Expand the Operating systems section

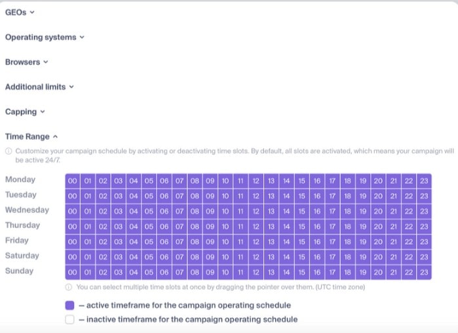pyautogui.click(x=45, y=37)
